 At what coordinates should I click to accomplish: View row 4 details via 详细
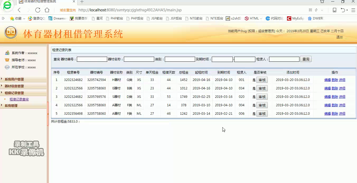342,105
